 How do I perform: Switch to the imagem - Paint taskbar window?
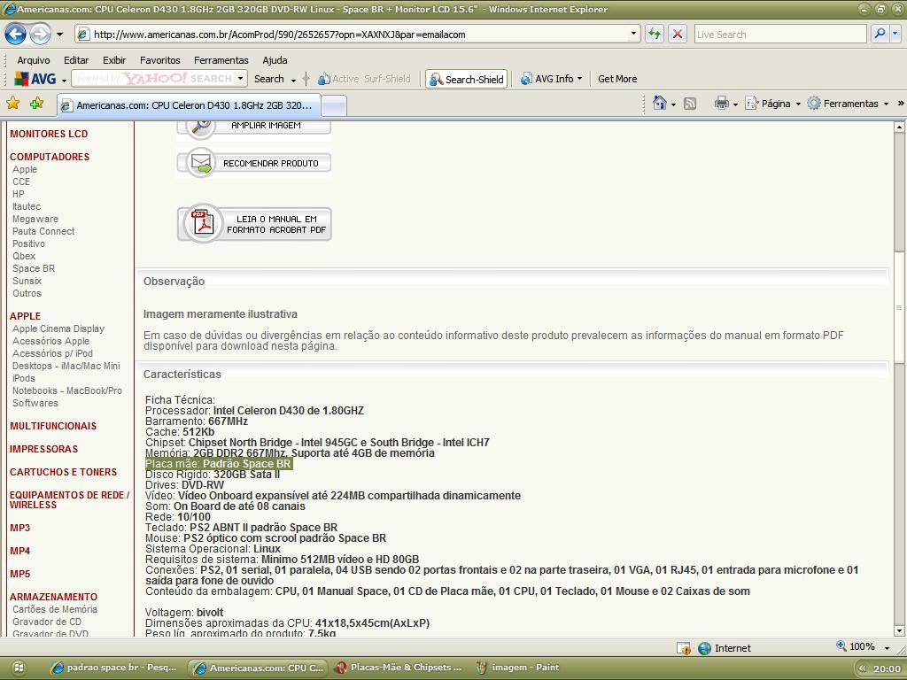coord(517,668)
